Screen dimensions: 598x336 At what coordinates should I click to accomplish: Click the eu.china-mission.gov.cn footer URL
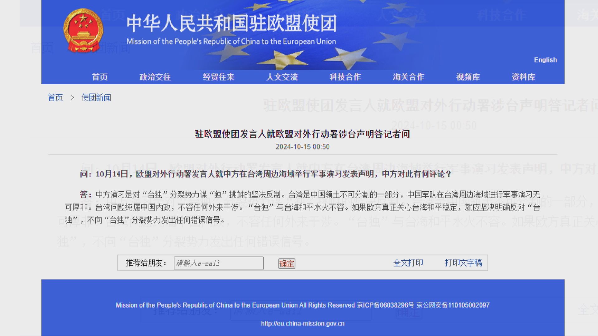click(302, 323)
